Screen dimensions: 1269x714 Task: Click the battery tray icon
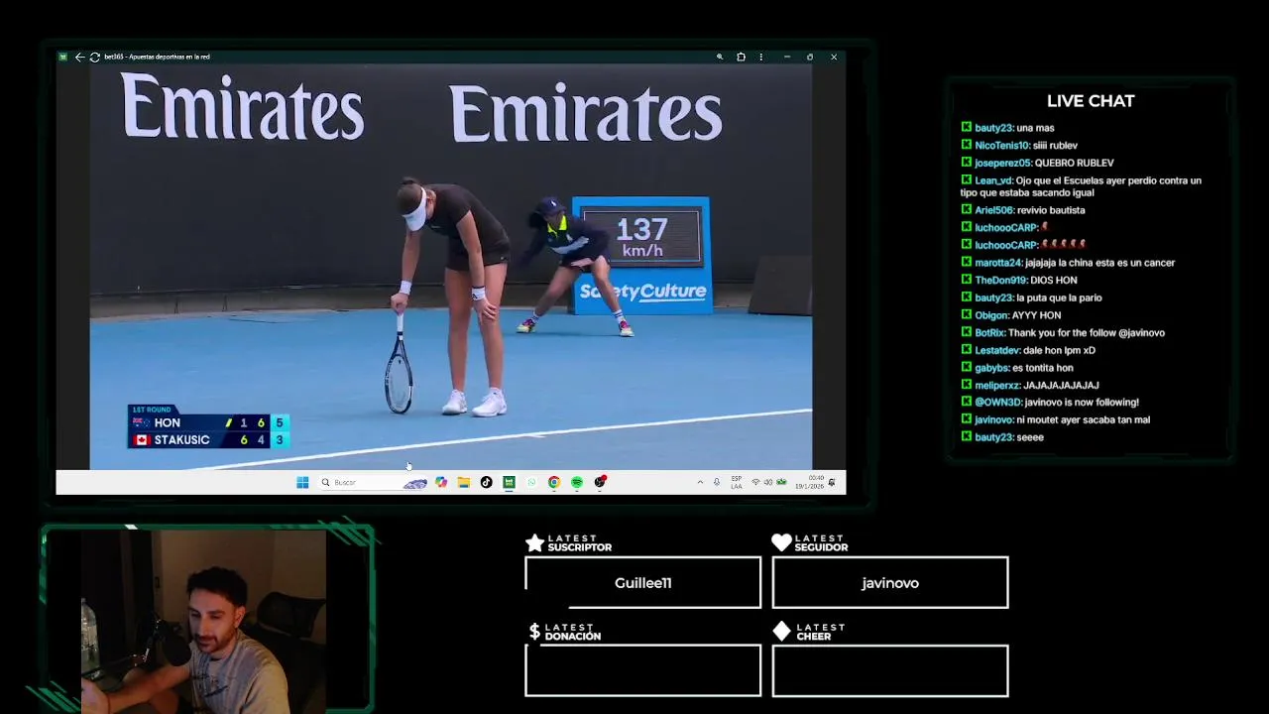[781, 482]
